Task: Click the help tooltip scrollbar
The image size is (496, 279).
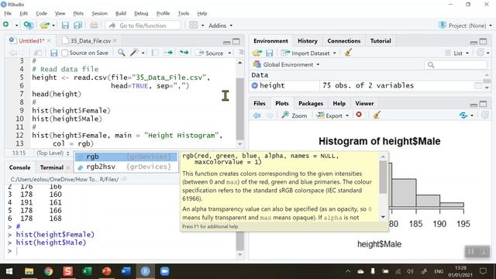Action: point(383,177)
